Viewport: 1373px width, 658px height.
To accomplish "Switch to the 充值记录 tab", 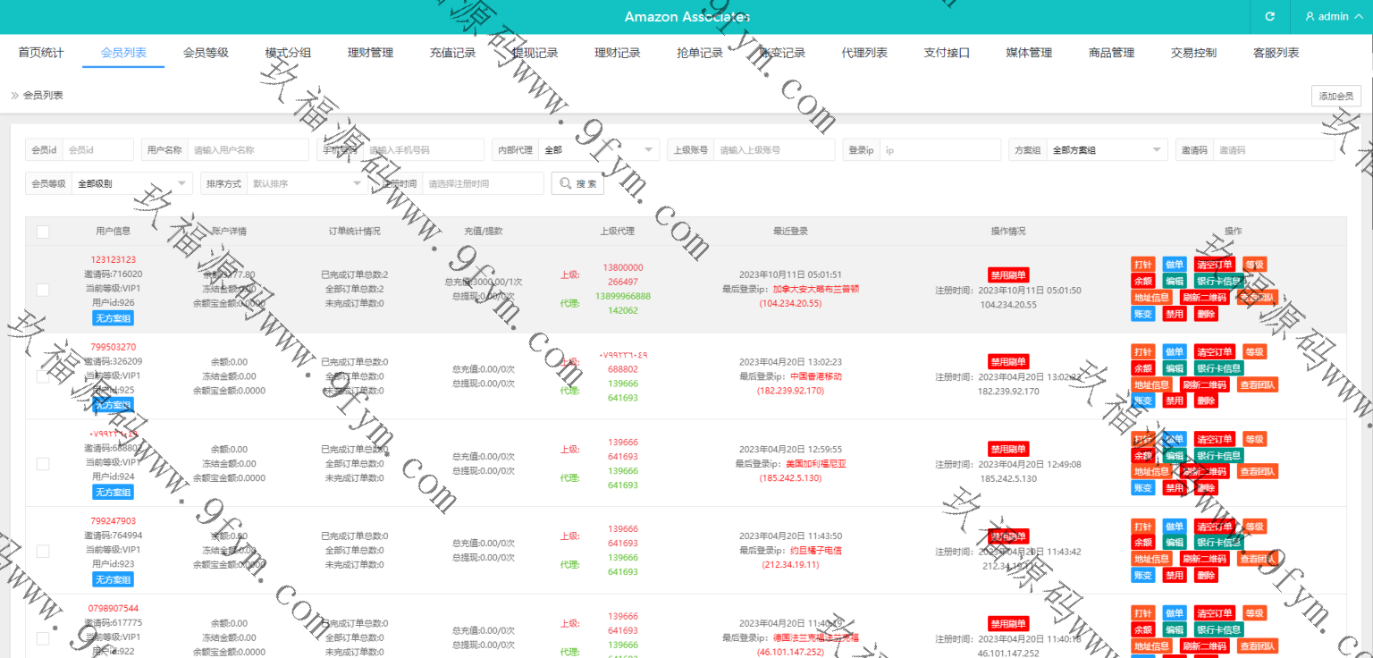I will (x=452, y=53).
